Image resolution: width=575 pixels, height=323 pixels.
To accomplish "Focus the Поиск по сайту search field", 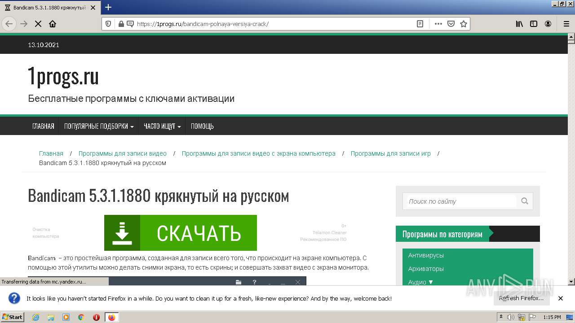I will coord(461,201).
